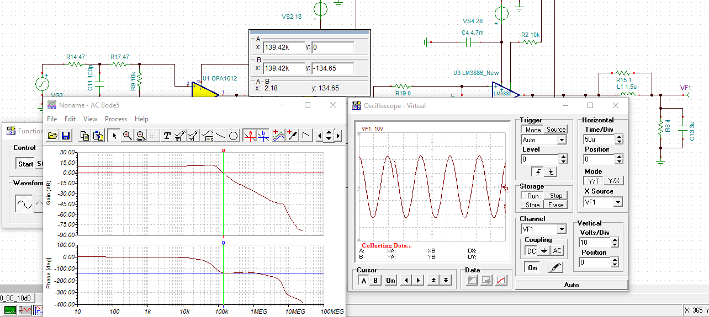Select the Line drawing tool
This screenshot has height=317, width=709.
point(220,135)
